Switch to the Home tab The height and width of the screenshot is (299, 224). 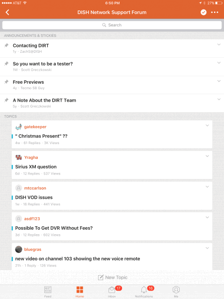coord(80,292)
